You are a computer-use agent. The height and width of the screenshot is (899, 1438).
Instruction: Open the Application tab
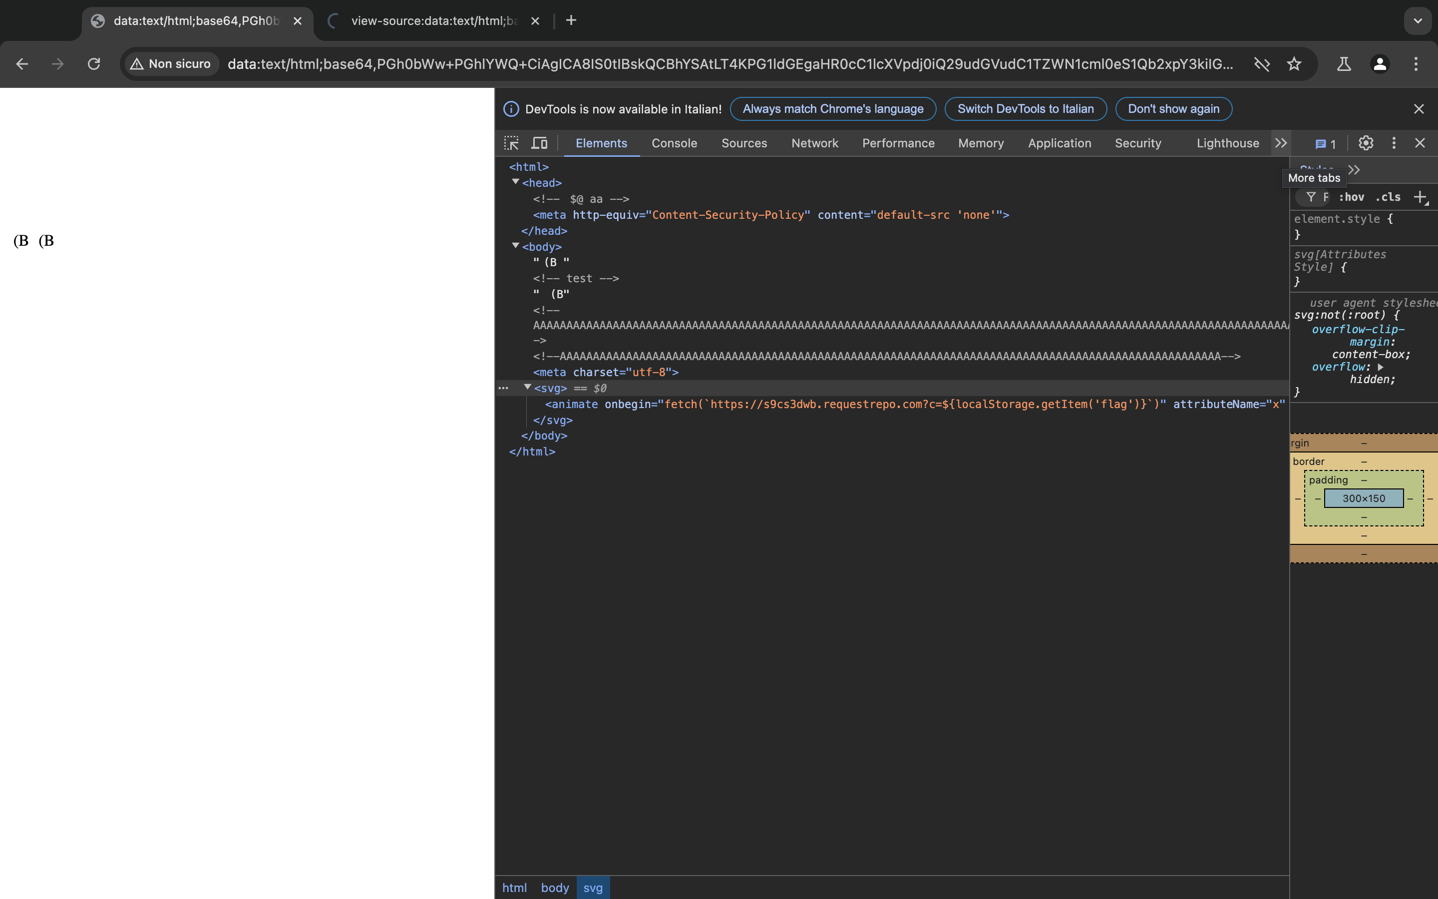click(x=1060, y=143)
